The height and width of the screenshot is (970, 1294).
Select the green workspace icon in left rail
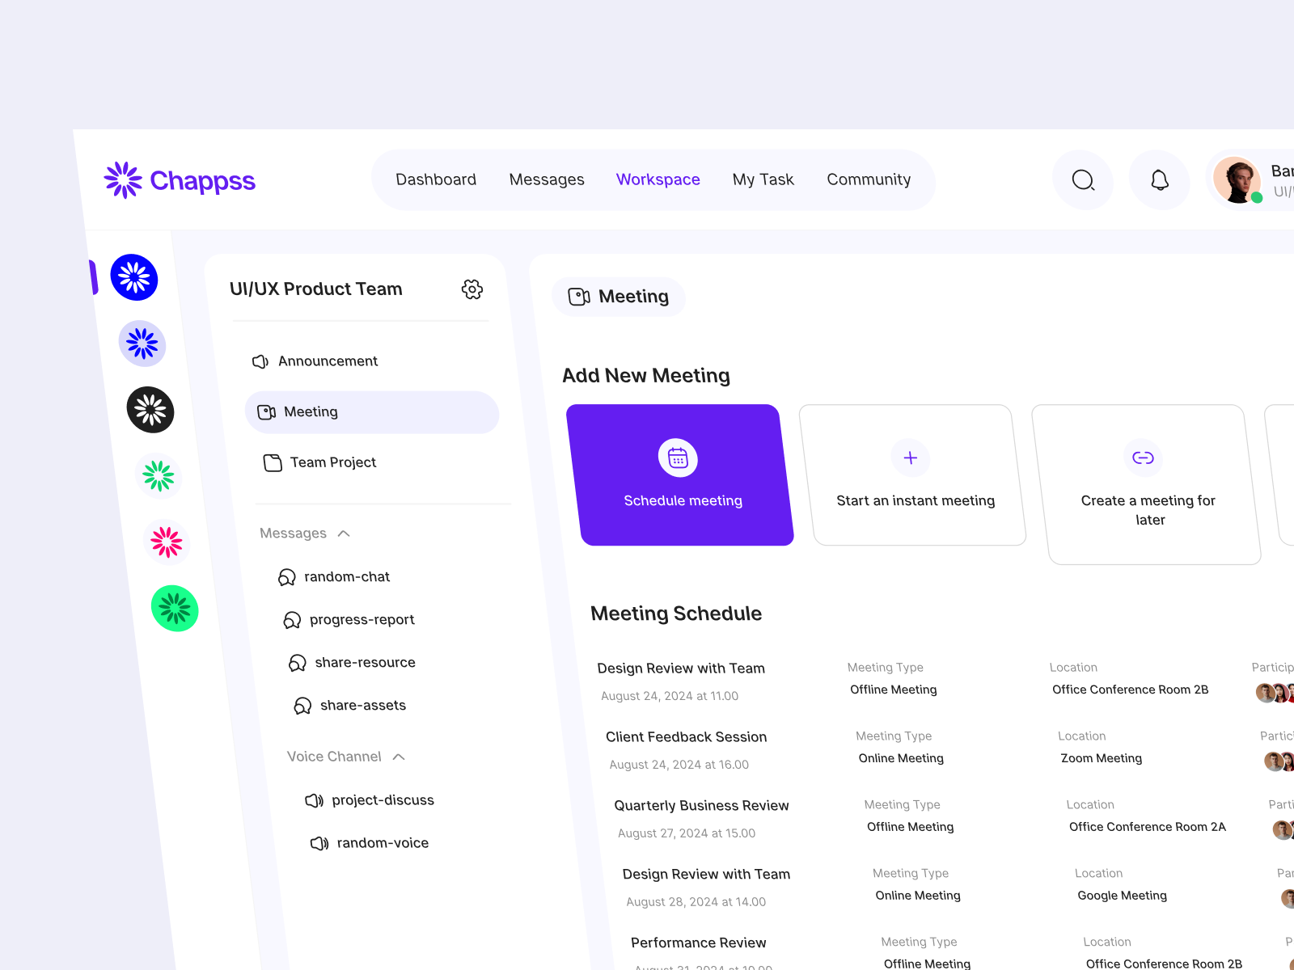175,608
